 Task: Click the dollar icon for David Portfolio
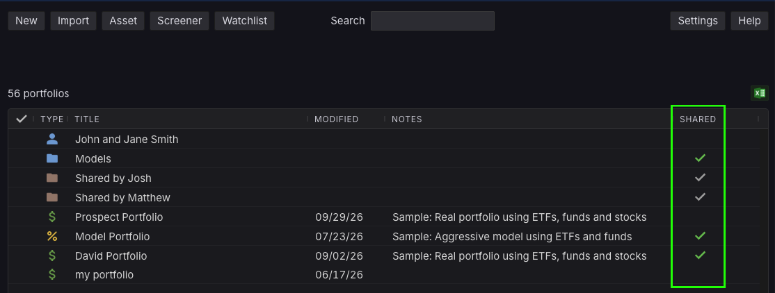[52, 256]
